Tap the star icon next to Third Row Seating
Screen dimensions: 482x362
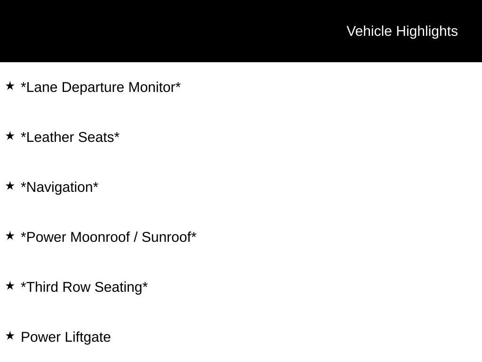[10, 286]
